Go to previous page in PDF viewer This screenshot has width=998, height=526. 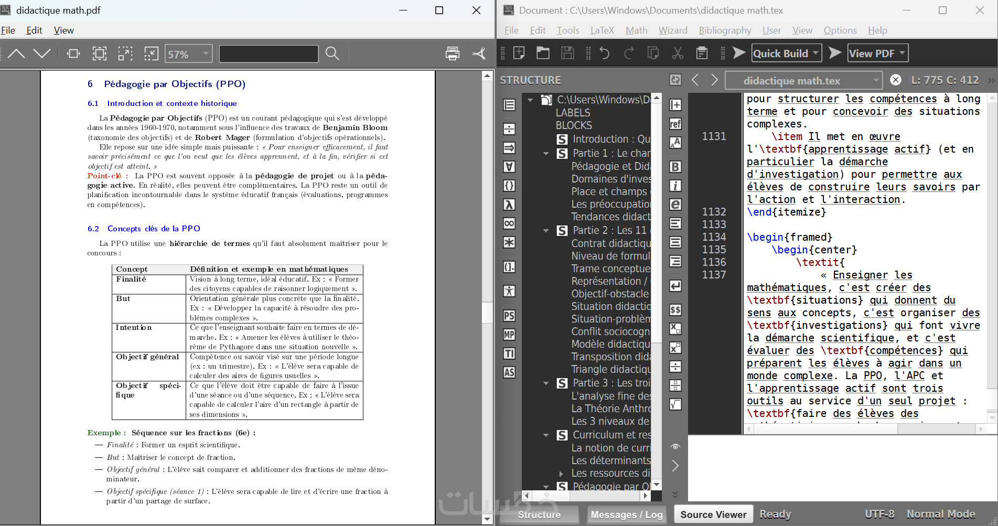tap(16, 53)
